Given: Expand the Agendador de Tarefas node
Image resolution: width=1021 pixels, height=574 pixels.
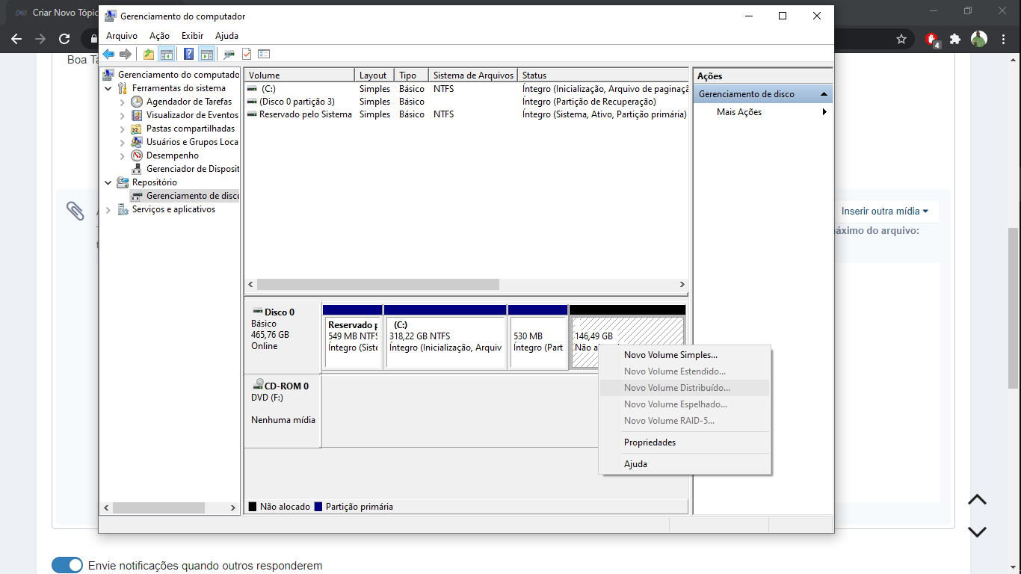Looking at the screenshot, I should 123,102.
